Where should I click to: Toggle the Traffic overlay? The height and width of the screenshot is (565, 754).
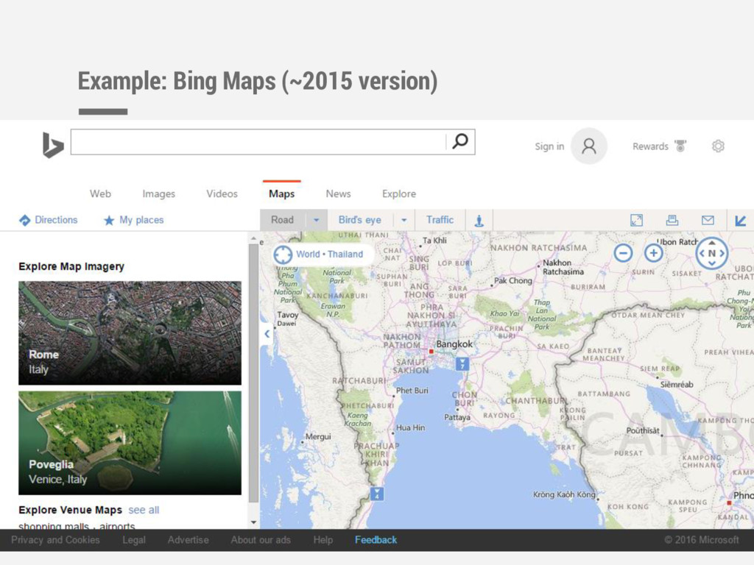click(x=440, y=220)
